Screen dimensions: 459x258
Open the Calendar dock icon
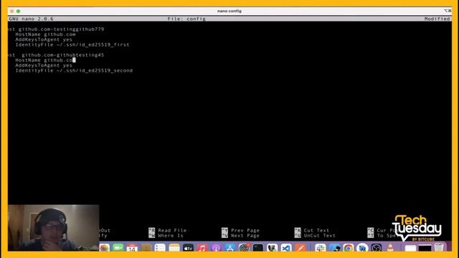coord(132,248)
